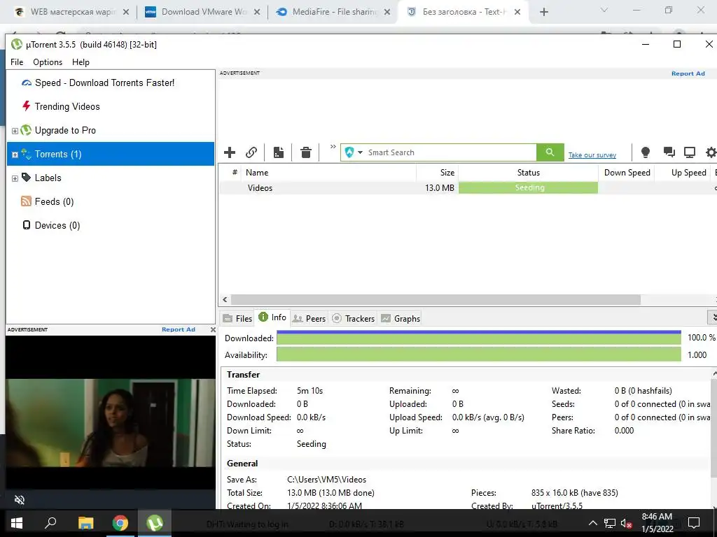Click the Feeds RSS icon

[x=26, y=201]
